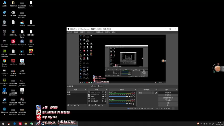Open Among Us desktop icon
This screenshot has width=224, height=126.
(x=31, y=52)
